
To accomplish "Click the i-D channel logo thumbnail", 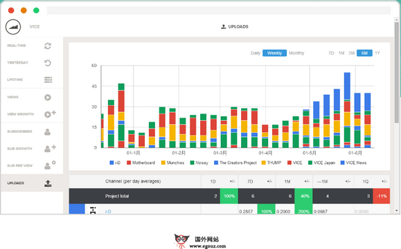I will [93, 210].
